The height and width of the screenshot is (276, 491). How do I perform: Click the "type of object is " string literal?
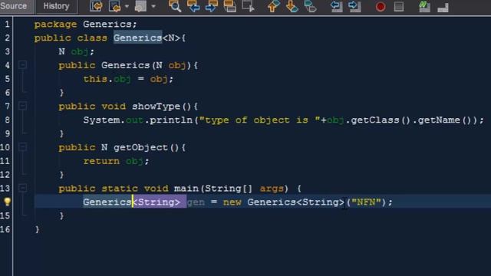click(x=260, y=120)
